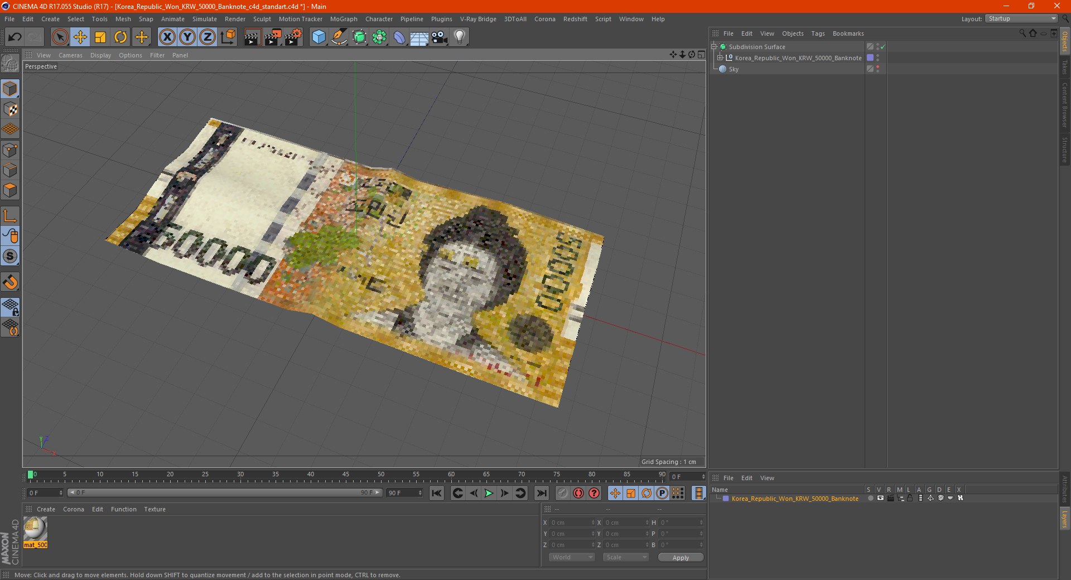Make object editable icon
This screenshot has width=1071, height=580.
point(10,63)
